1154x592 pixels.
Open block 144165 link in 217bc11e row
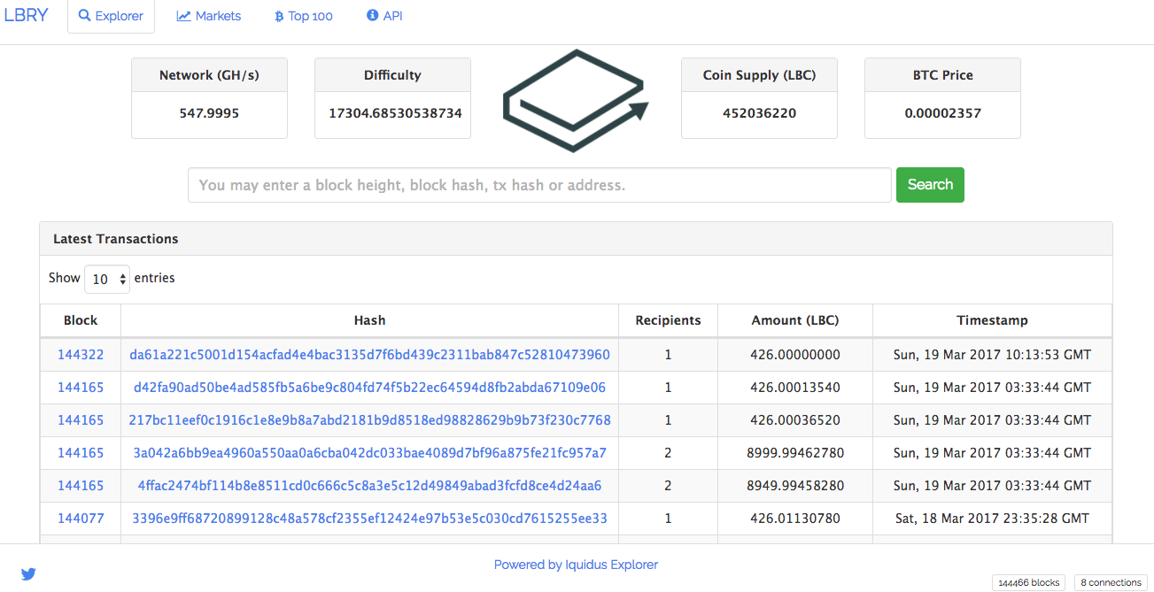(x=81, y=420)
